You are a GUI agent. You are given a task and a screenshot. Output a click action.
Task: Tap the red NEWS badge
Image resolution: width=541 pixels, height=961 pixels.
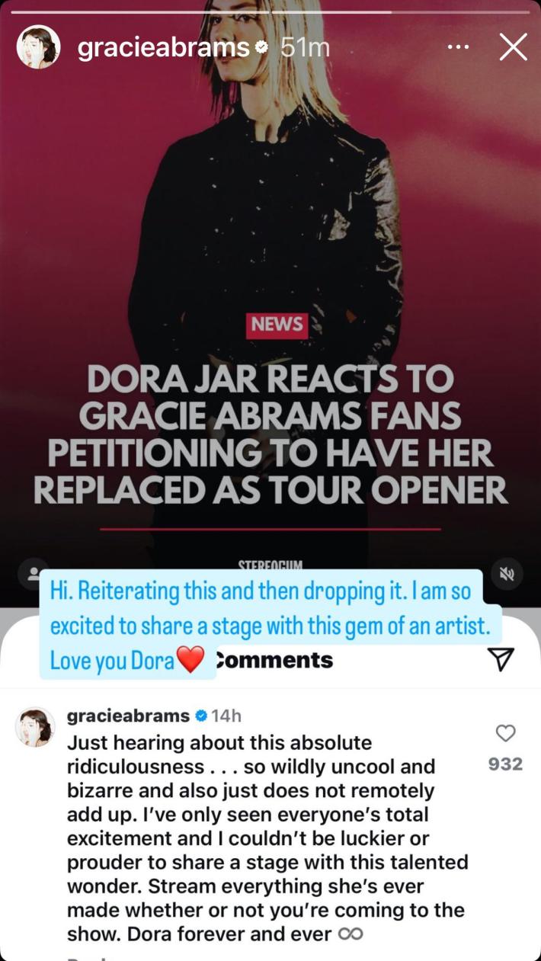click(277, 325)
